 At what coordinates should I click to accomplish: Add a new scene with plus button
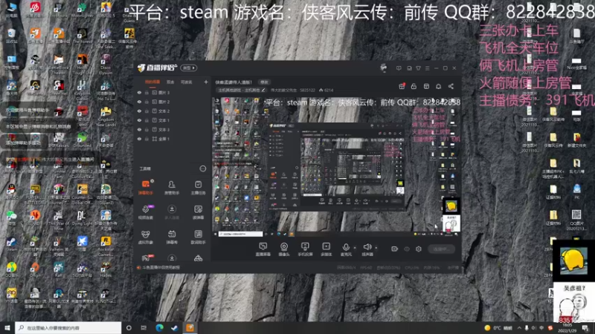[206, 82]
